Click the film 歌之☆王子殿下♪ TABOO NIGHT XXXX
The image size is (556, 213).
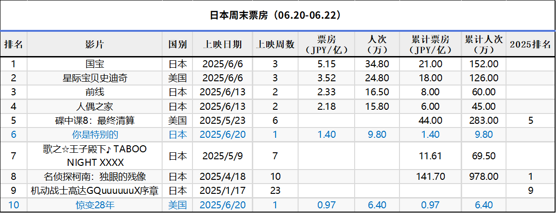pos(95,156)
